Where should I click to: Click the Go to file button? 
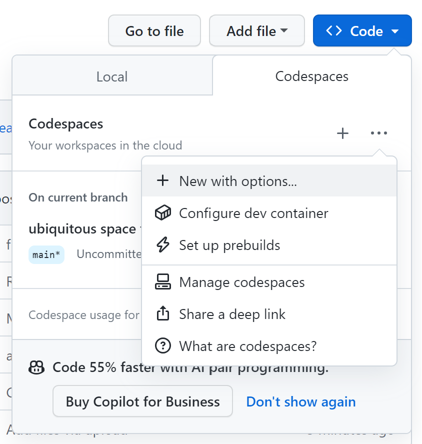pos(154,30)
